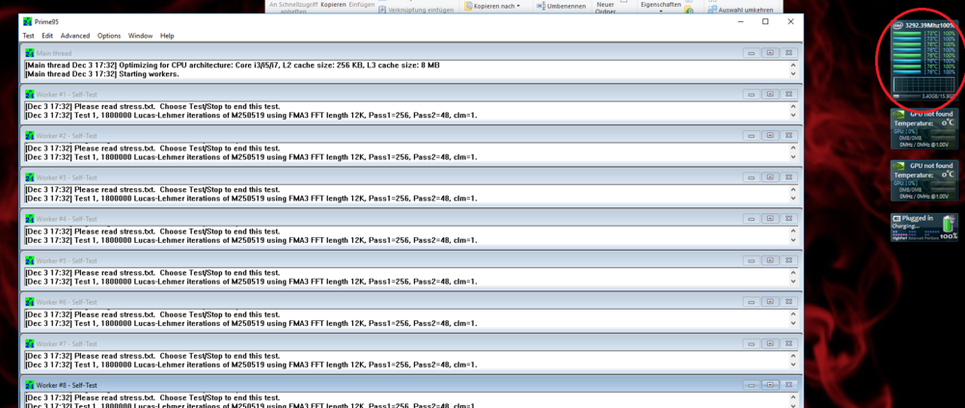This screenshot has height=408, width=965.
Task: Click the Intel CPU meter gadget logo
Action: [x=896, y=25]
